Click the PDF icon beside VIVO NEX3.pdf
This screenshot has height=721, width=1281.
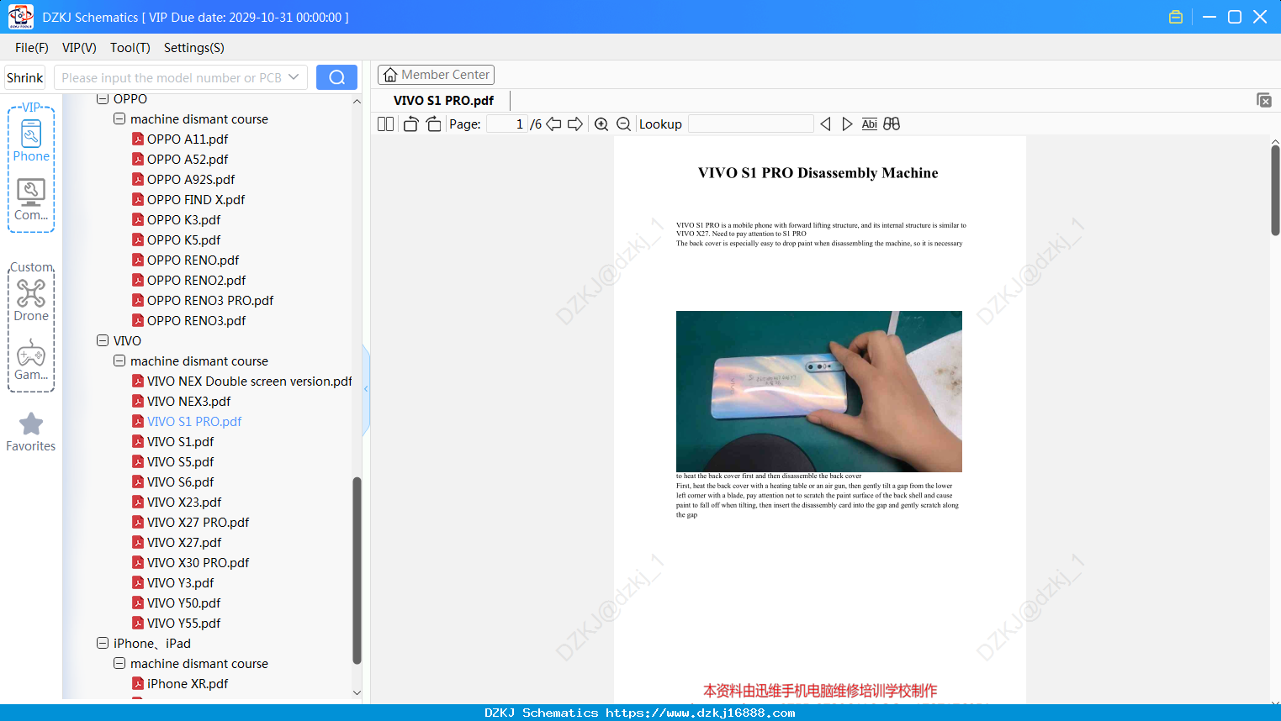click(x=138, y=401)
